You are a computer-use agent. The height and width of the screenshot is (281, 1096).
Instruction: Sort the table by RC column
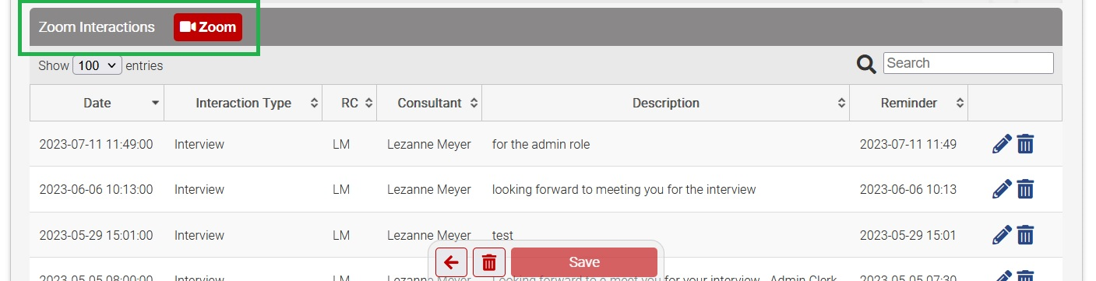(x=350, y=103)
